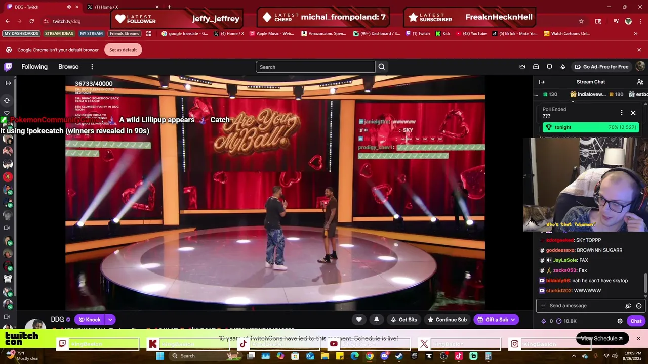Screen dimensions: 648x364
Task: Click the purple Chat send button
Action: pyautogui.click(x=636, y=321)
